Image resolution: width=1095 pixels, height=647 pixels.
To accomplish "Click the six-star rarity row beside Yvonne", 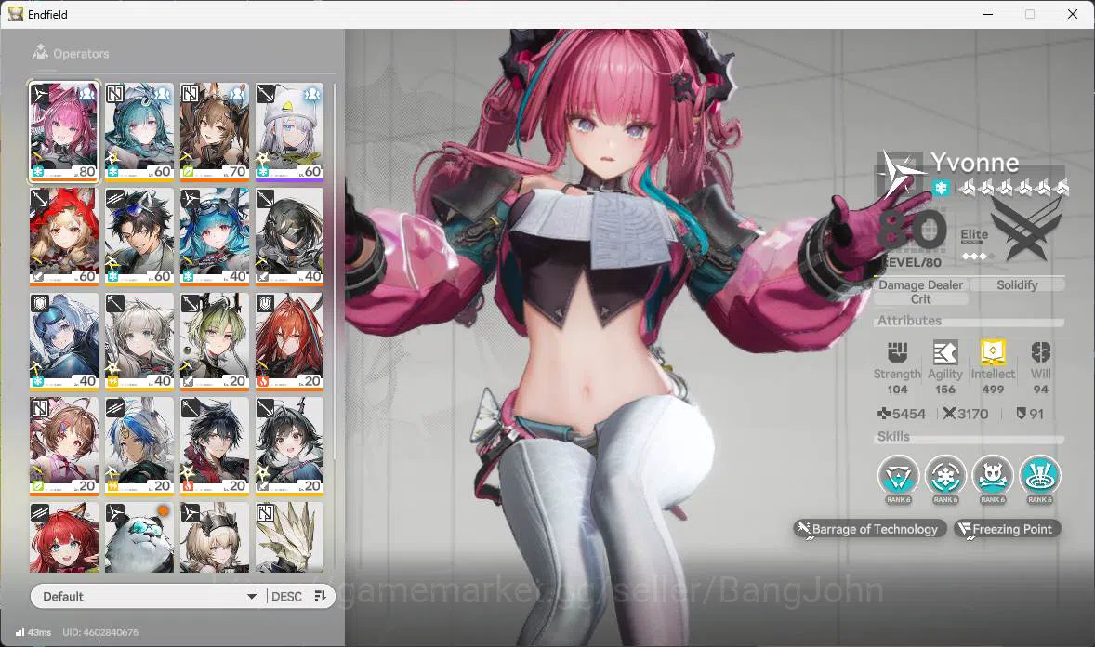I will click(1013, 187).
